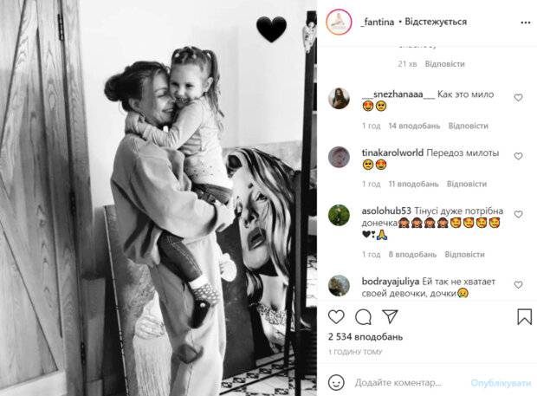
Task: View 8 вподобань on asolohub53 comment
Action: [412, 255]
